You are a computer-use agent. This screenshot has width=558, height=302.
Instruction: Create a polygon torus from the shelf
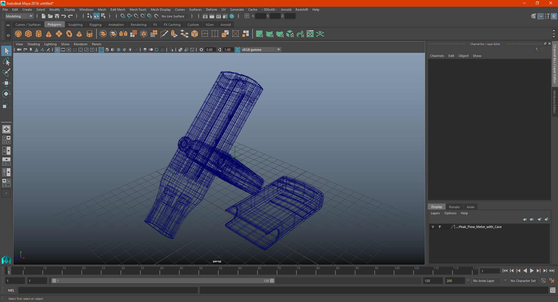(69, 34)
